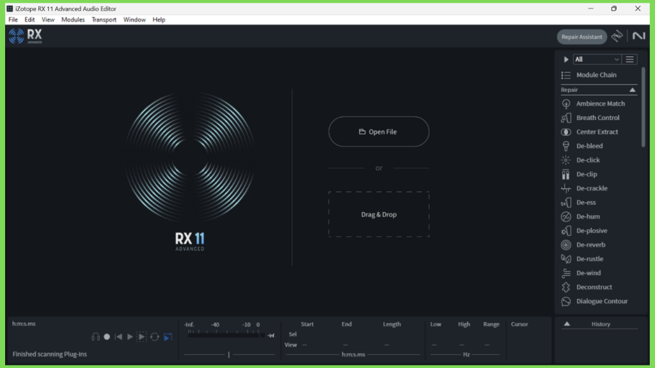Open the File menu

[x=13, y=20]
